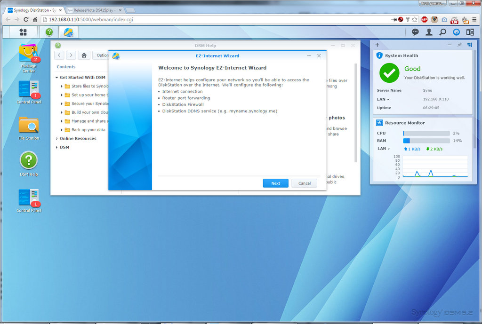Expand Set up your home topic

[62, 95]
